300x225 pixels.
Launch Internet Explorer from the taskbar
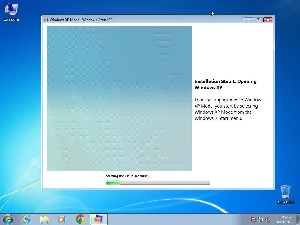(x=26, y=219)
